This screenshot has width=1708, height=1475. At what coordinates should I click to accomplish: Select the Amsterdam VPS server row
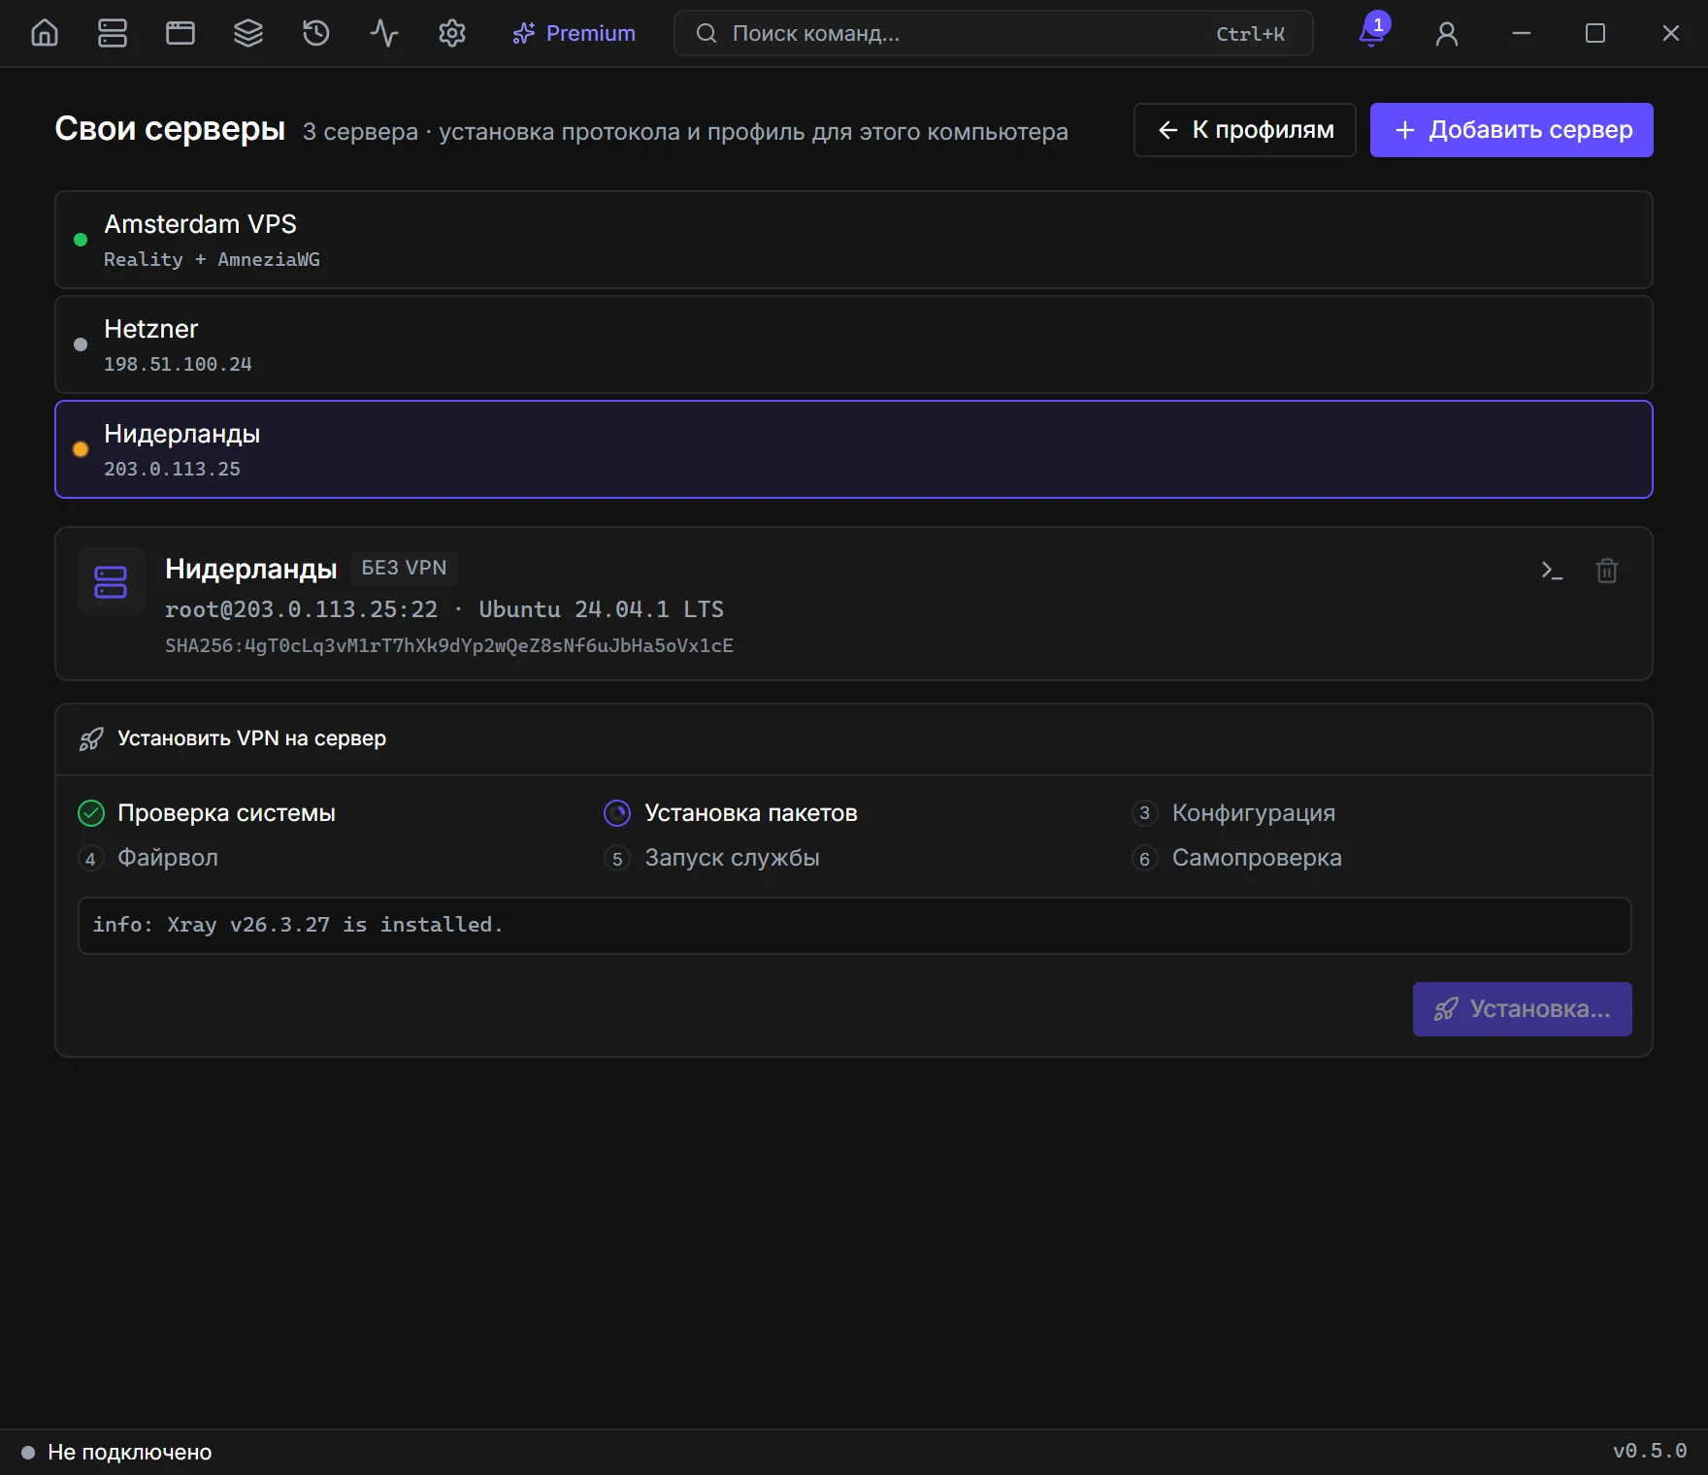pyautogui.click(x=853, y=240)
